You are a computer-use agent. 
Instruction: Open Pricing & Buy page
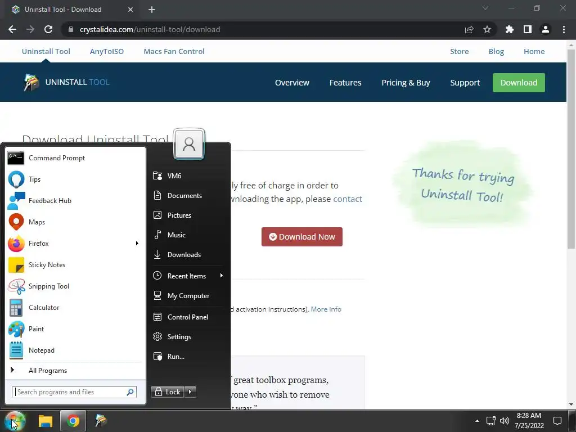tap(406, 83)
